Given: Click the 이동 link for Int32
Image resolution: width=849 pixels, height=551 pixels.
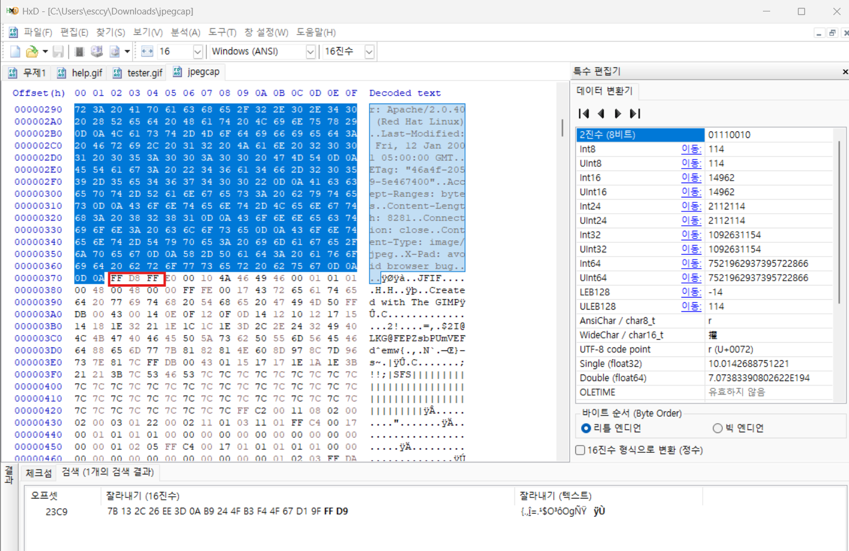Looking at the screenshot, I should coord(691,235).
